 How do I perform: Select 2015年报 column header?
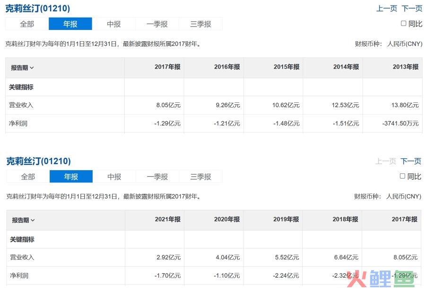[x=287, y=67]
